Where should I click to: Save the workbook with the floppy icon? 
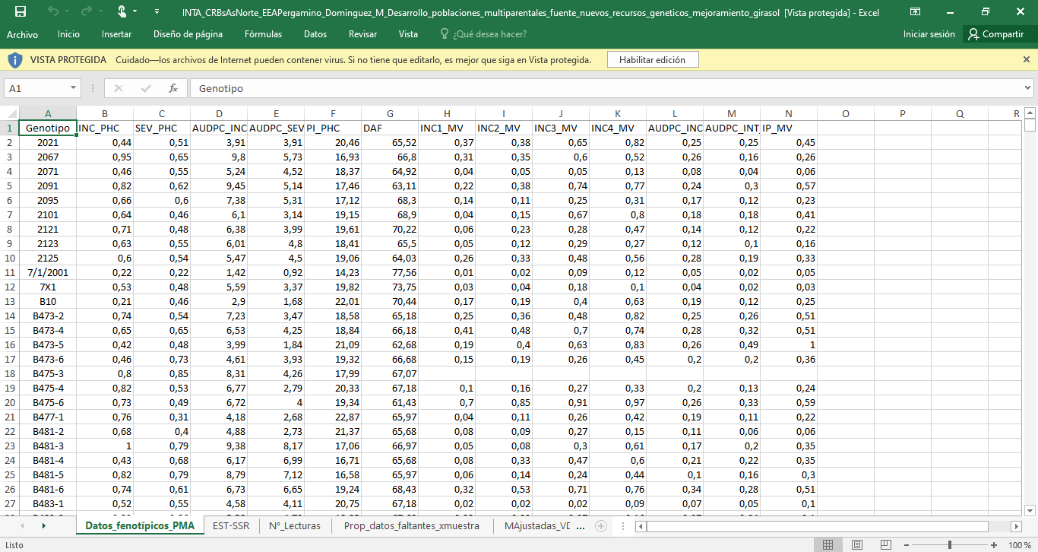pyautogui.click(x=21, y=12)
